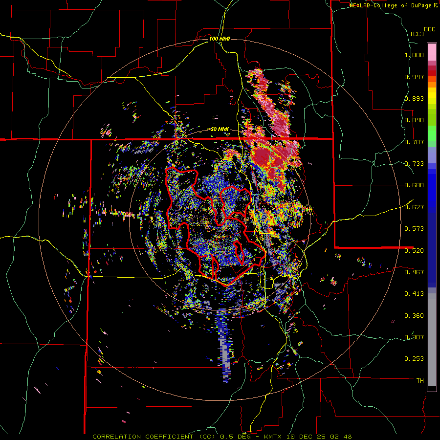The height and width of the screenshot is (440, 440).
Task: Pick the orange color bar segment
Action: (432, 85)
